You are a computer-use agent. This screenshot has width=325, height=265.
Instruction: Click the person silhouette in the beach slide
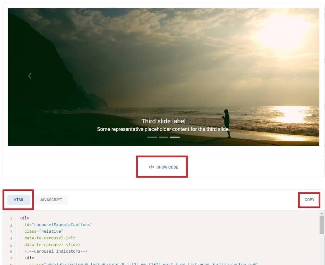227,123
